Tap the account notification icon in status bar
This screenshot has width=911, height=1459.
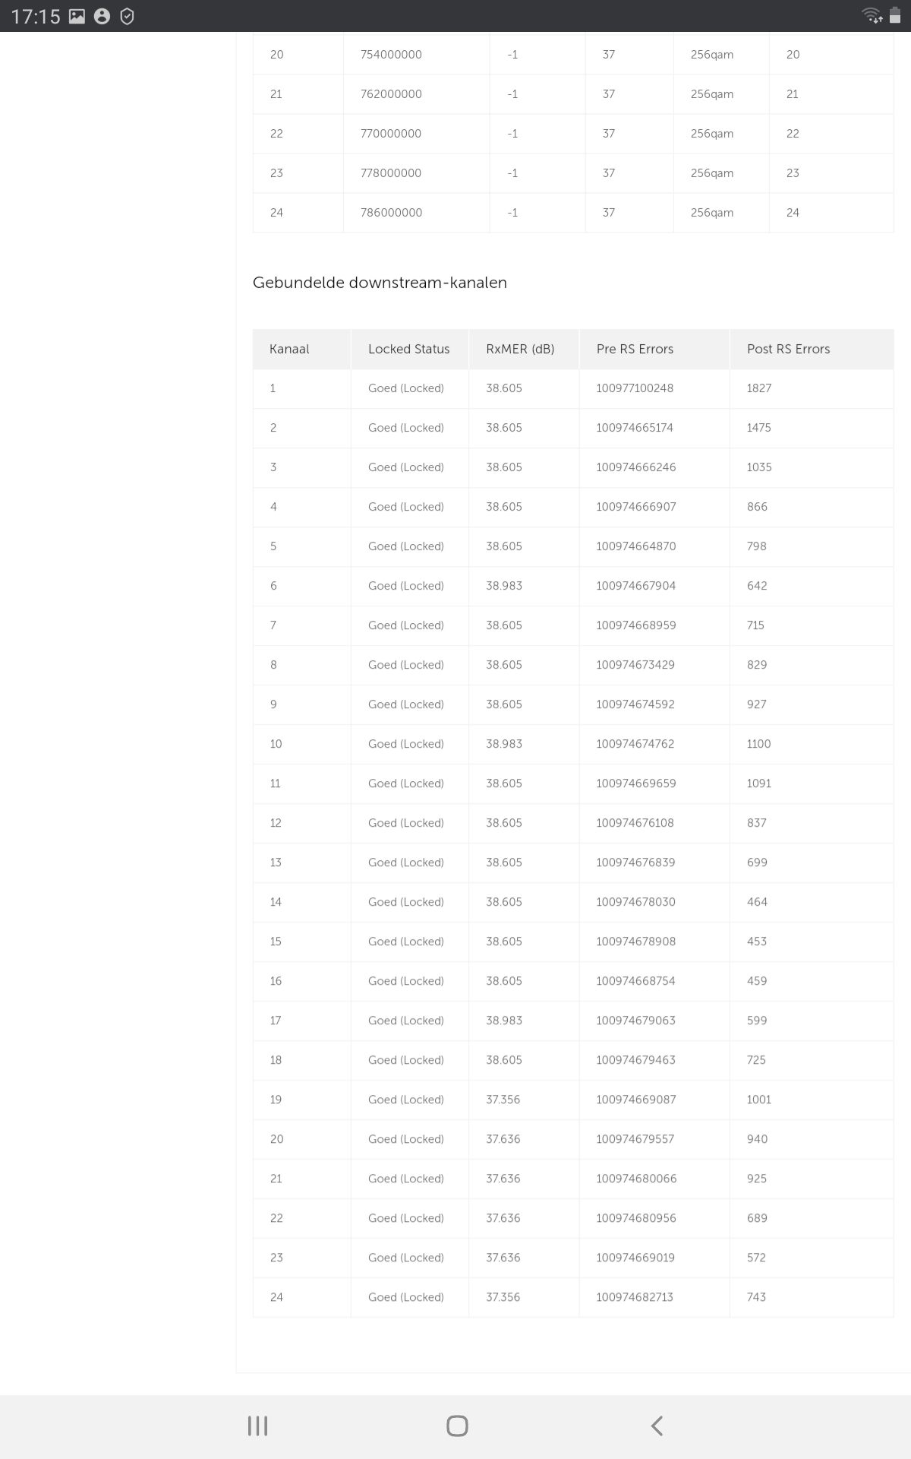click(x=102, y=16)
